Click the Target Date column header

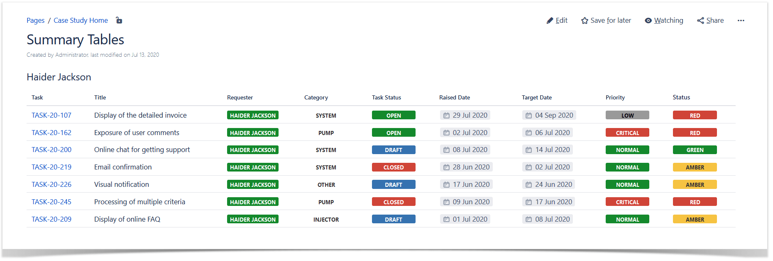click(x=537, y=97)
